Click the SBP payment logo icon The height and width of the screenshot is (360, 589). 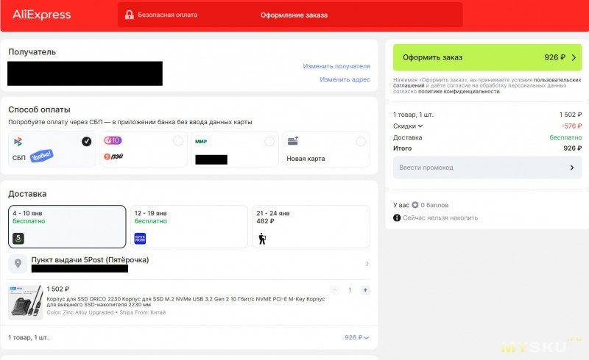coord(18,141)
